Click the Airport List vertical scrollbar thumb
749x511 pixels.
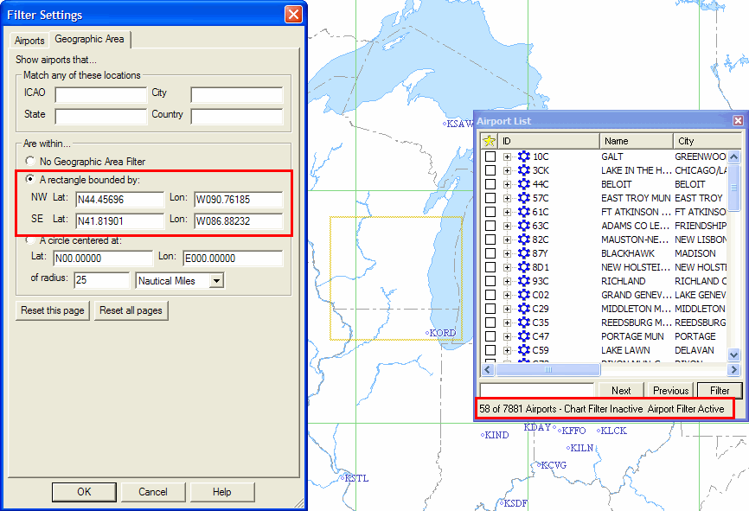pos(733,188)
